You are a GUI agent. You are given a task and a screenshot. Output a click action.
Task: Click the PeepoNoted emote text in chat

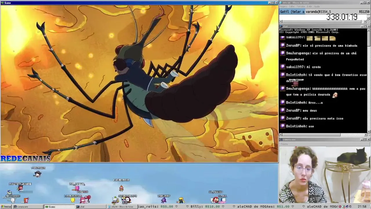(295, 59)
